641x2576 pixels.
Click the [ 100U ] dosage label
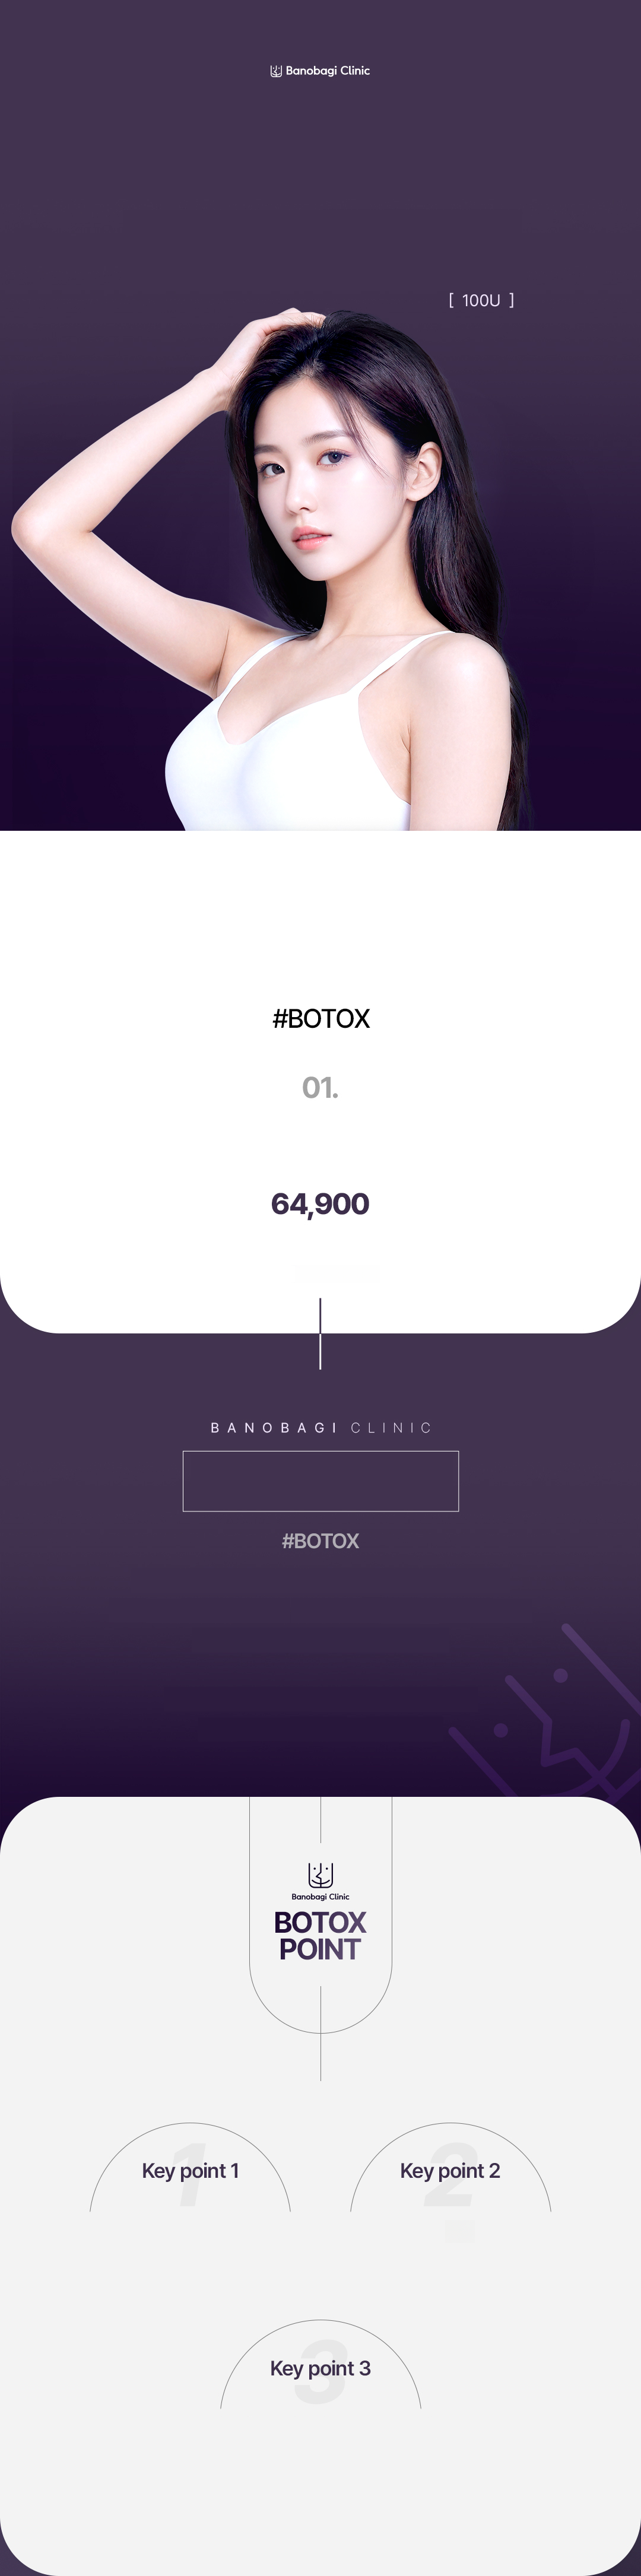point(481,300)
